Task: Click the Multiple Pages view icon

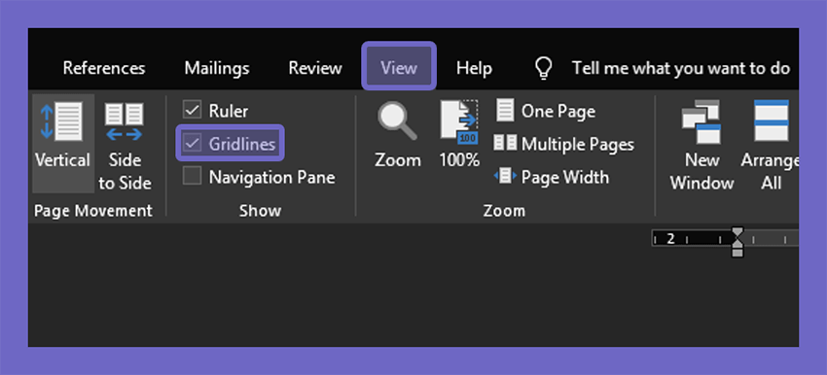Action: coord(505,143)
